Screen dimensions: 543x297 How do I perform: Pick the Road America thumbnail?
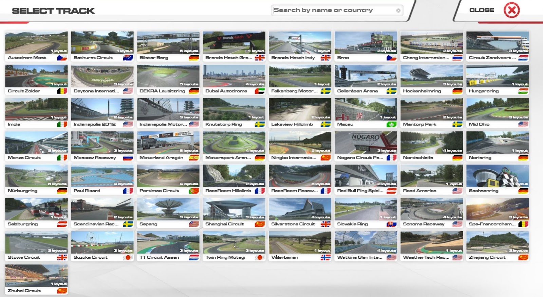coord(432,175)
